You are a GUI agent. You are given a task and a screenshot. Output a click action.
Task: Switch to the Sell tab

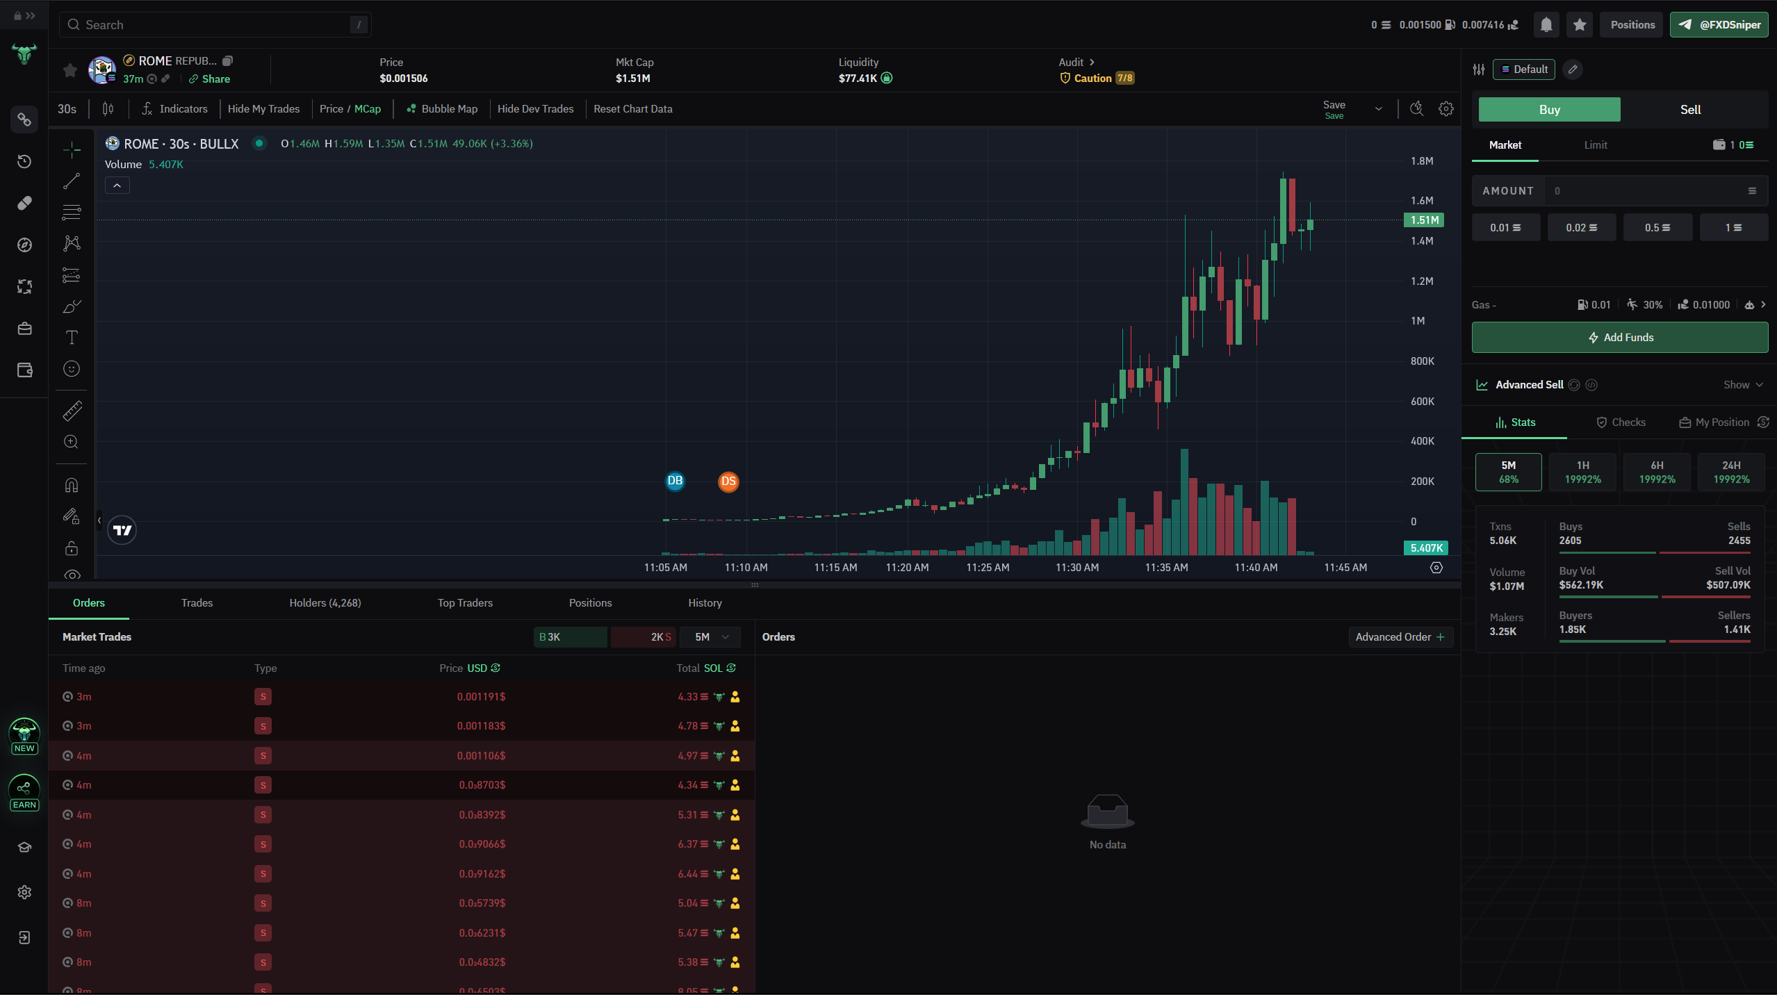point(1690,110)
